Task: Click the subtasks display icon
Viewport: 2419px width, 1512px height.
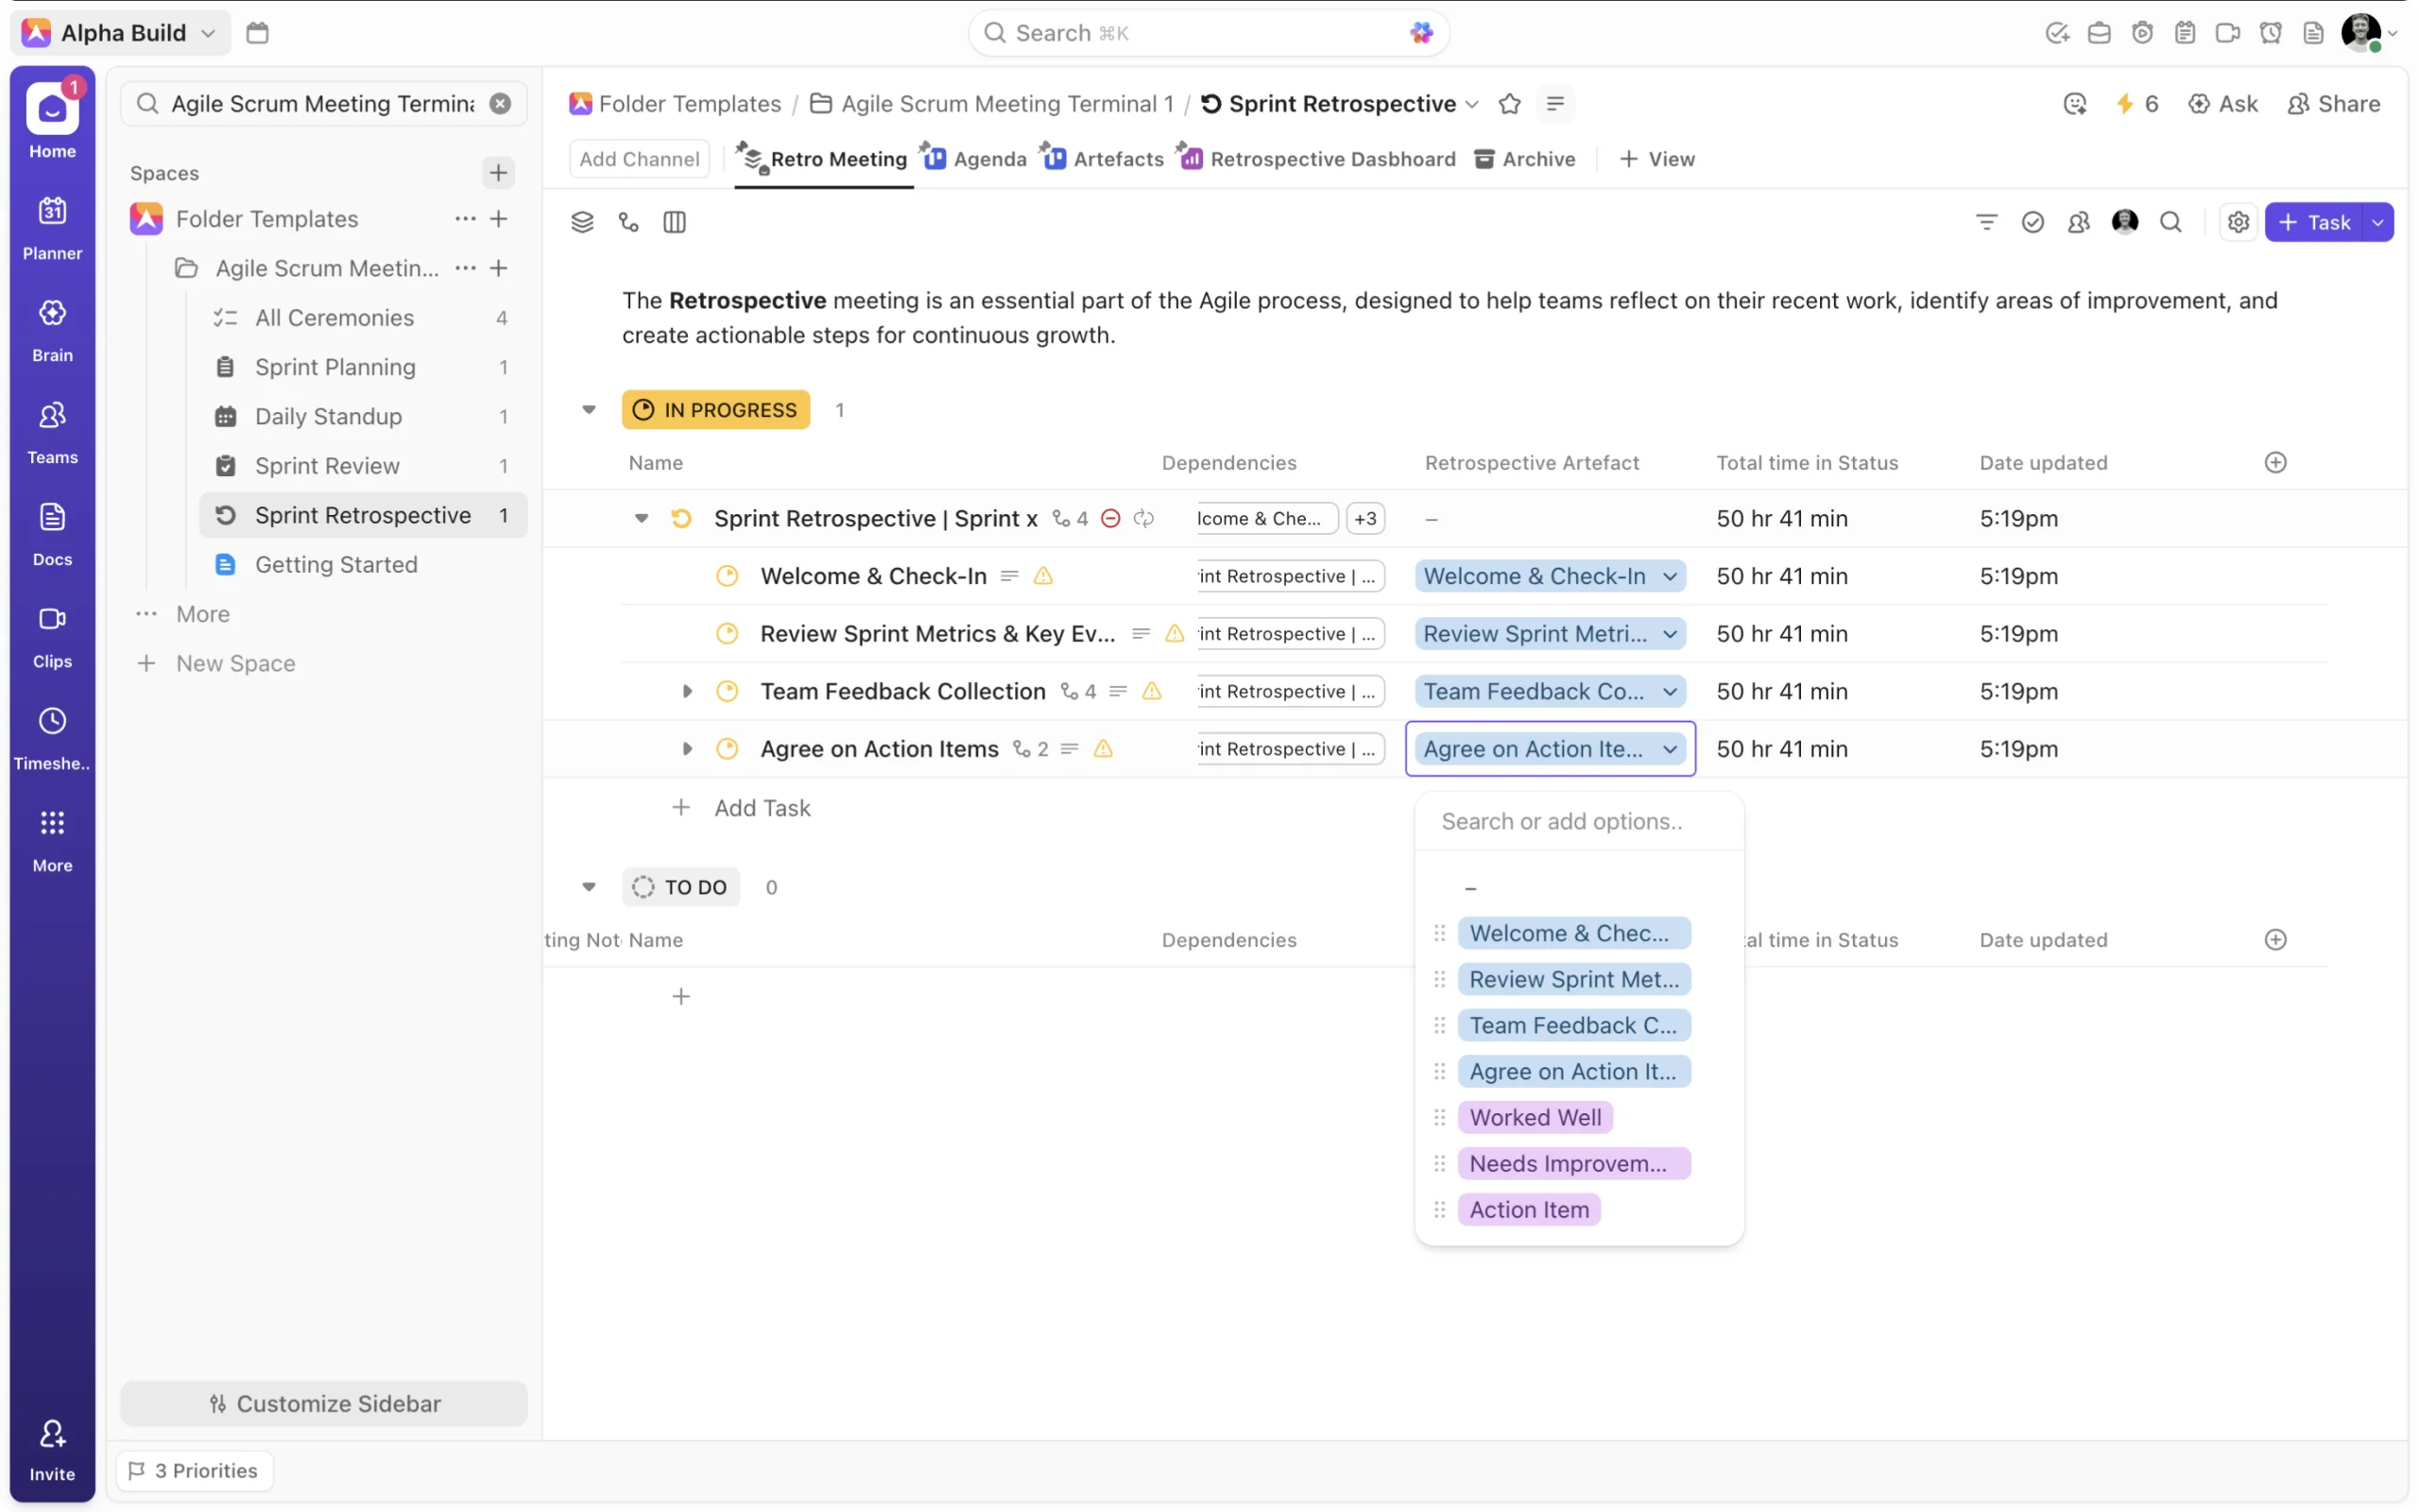Action: [x=628, y=222]
